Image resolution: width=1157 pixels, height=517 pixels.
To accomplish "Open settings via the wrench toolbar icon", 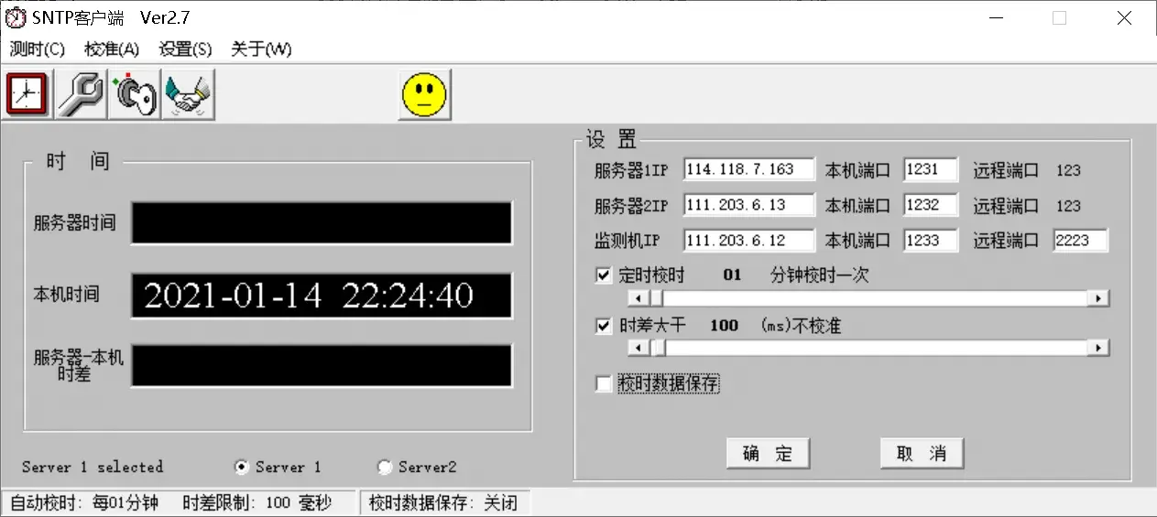I will click(x=82, y=94).
